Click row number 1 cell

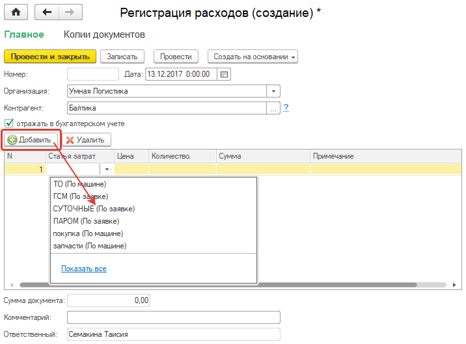point(25,169)
